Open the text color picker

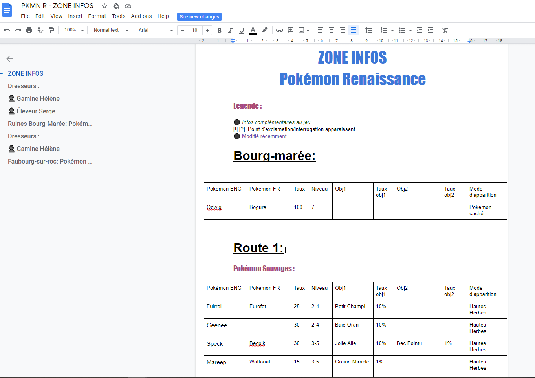(x=253, y=30)
